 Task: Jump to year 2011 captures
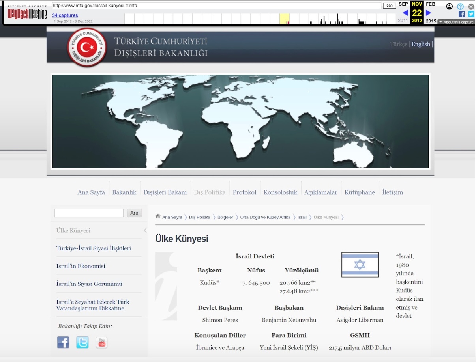[x=403, y=21]
